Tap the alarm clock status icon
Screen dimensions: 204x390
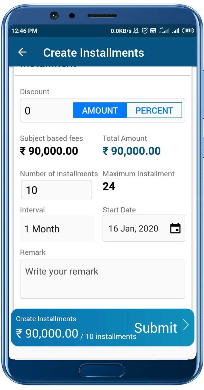click(145, 31)
